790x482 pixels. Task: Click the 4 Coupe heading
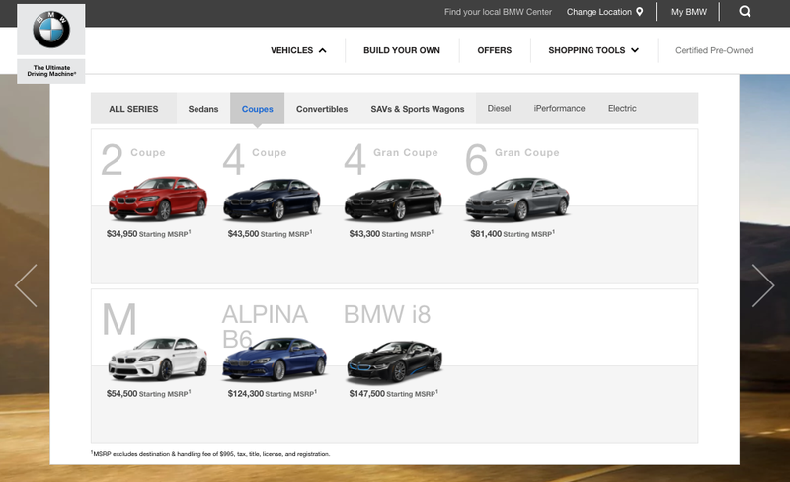255,159
